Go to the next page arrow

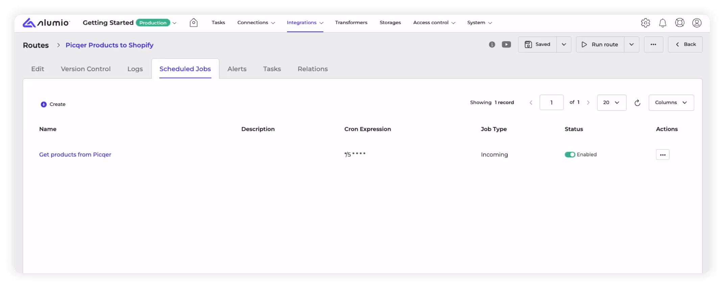tap(588, 102)
